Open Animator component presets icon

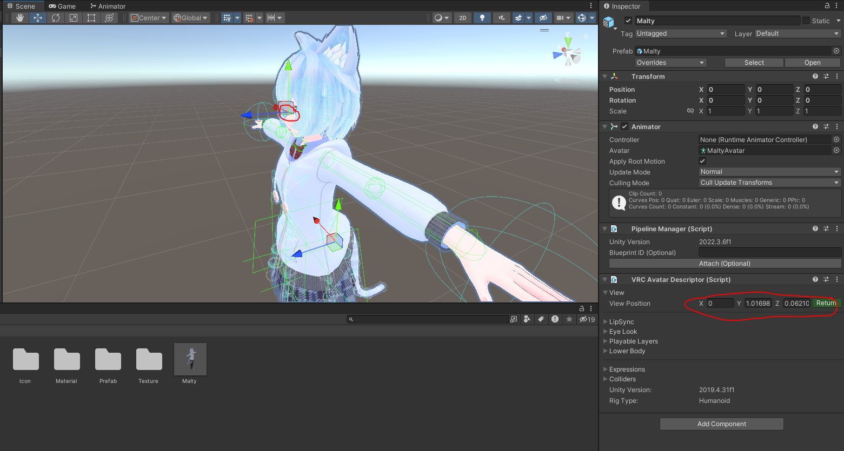point(826,126)
